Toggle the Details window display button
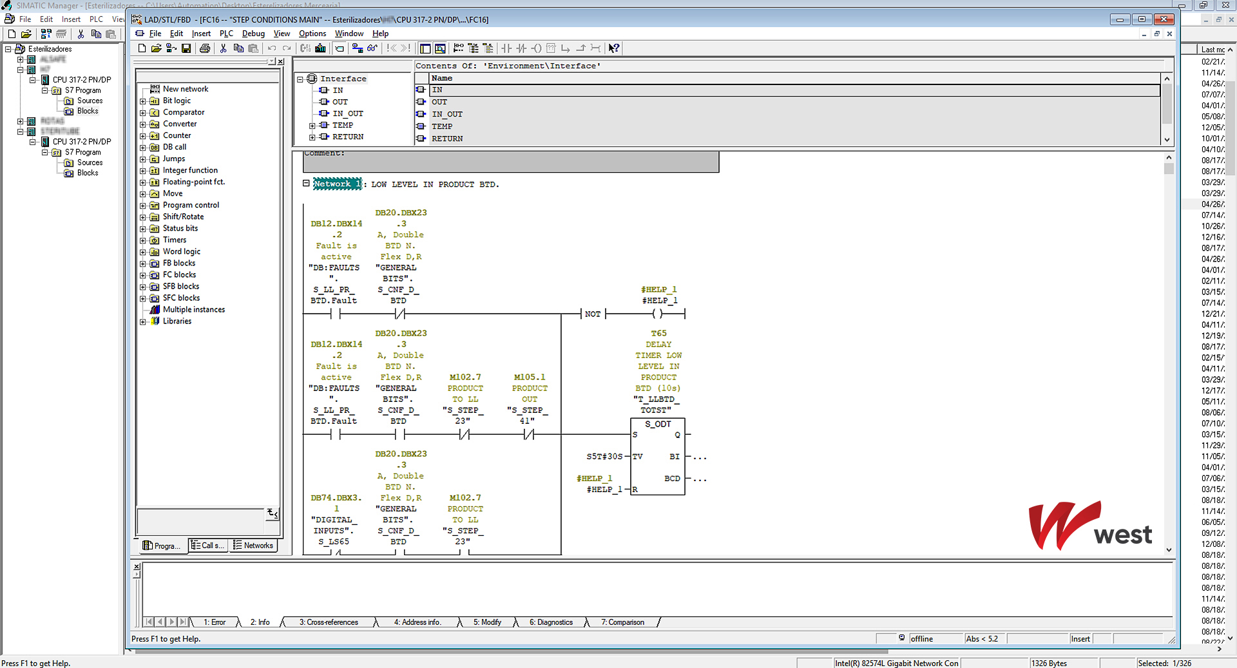This screenshot has width=1237, height=668. pyautogui.click(x=440, y=48)
